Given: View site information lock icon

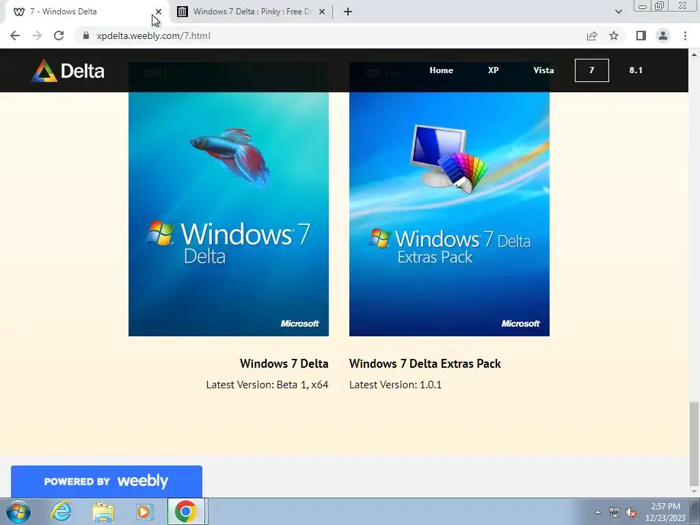Looking at the screenshot, I should (x=86, y=36).
